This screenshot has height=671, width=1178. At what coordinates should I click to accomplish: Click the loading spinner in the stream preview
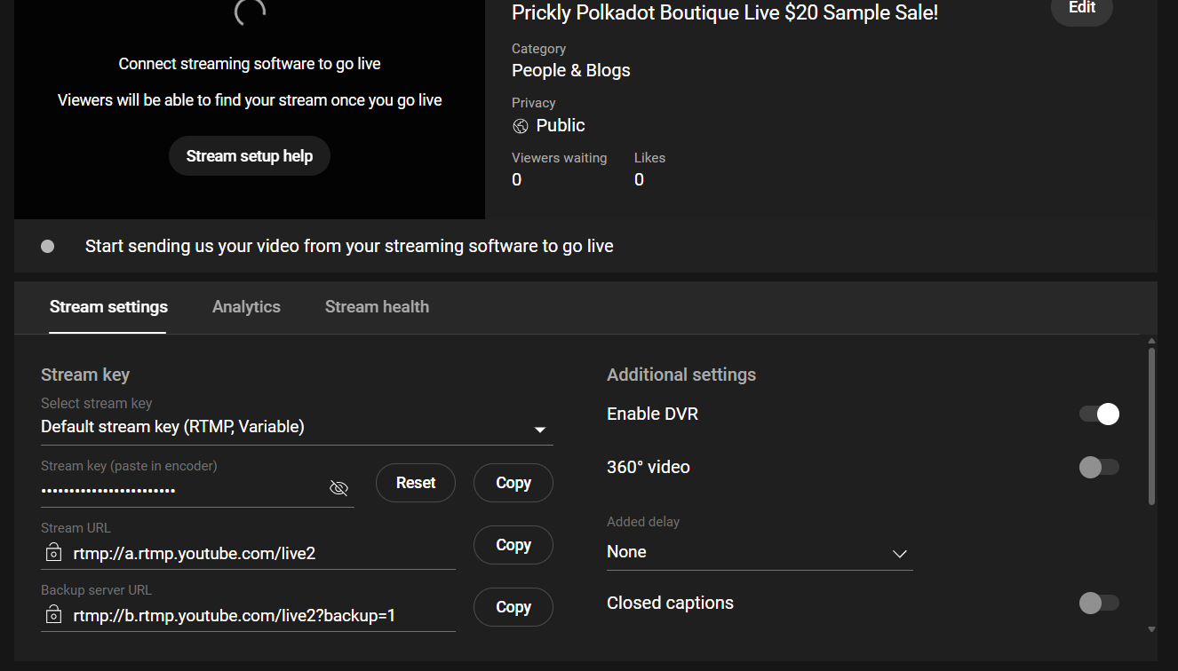click(x=249, y=12)
